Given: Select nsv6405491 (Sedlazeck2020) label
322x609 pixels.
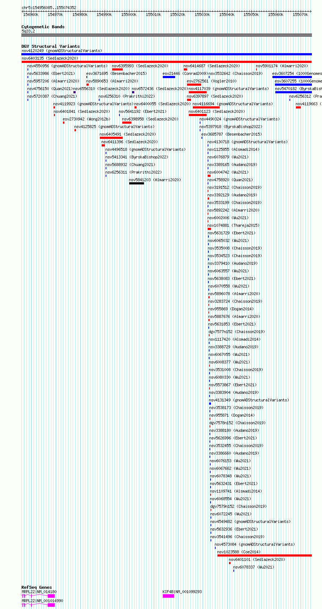Looking at the screenshot, I should point(128,134).
